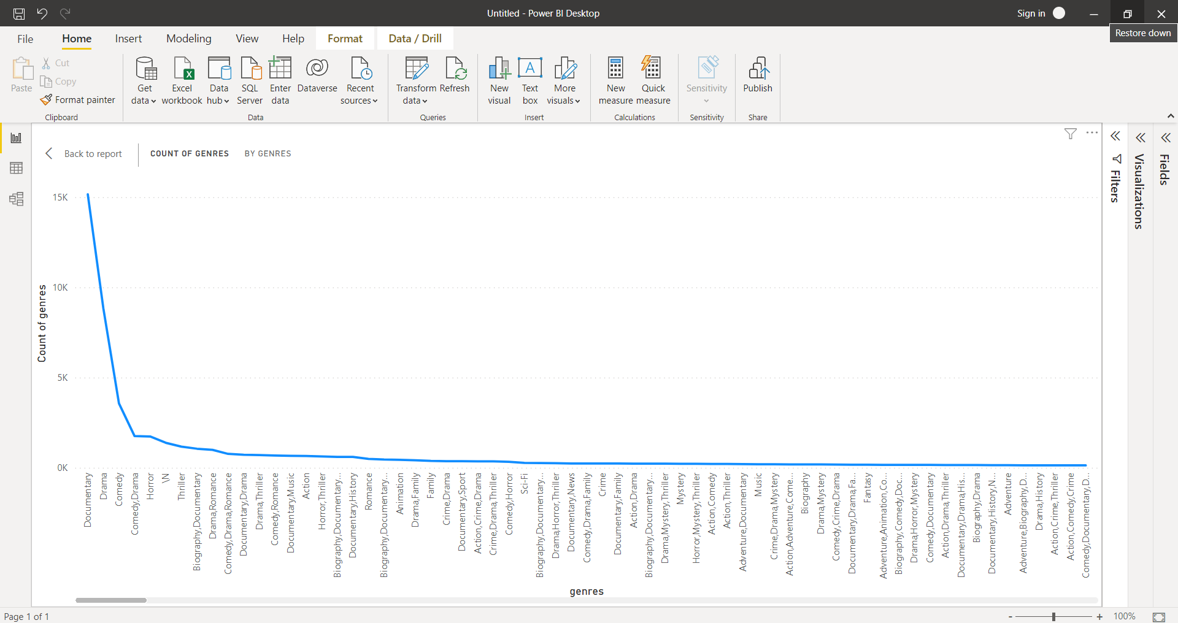Undo the last action
The width and height of the screenshot is (1178, 623).
[x=42, y=13]
